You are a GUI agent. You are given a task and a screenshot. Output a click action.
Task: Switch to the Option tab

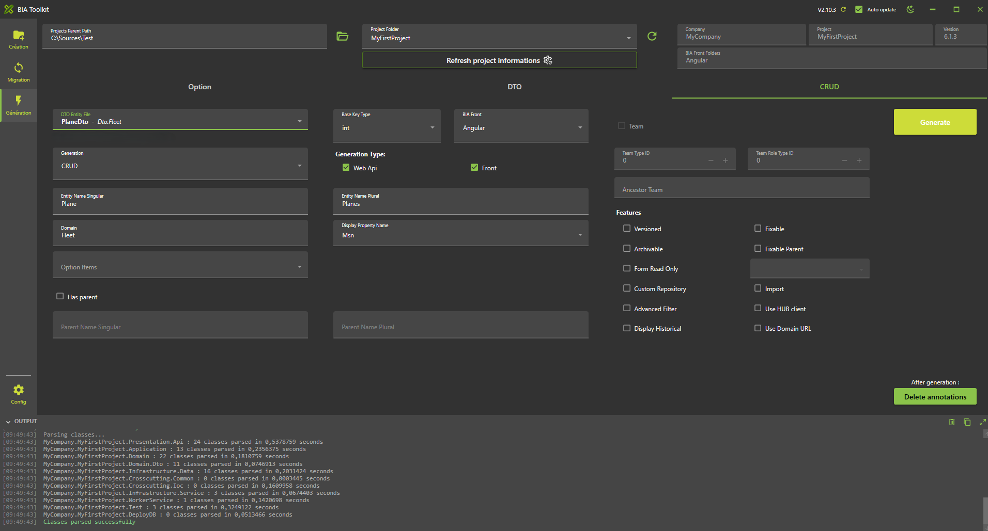[199, 87]
